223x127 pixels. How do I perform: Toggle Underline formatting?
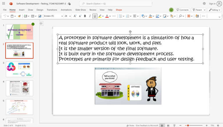click(95, 16)
